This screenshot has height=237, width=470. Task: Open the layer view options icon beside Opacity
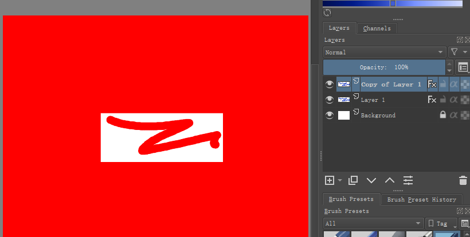463,68
